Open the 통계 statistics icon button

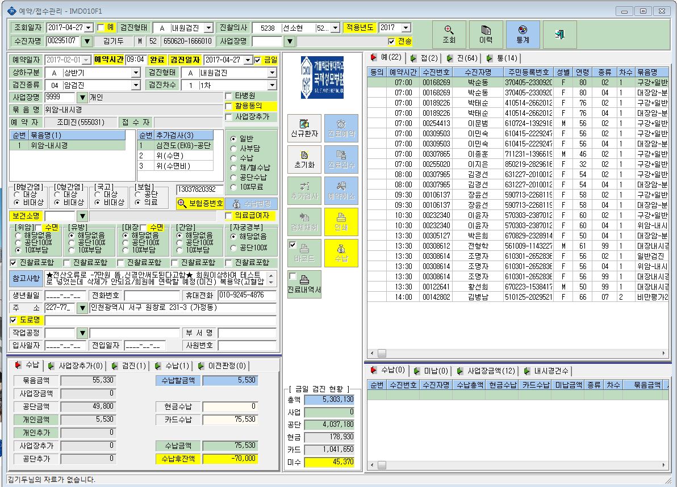[x=523, y=34]
